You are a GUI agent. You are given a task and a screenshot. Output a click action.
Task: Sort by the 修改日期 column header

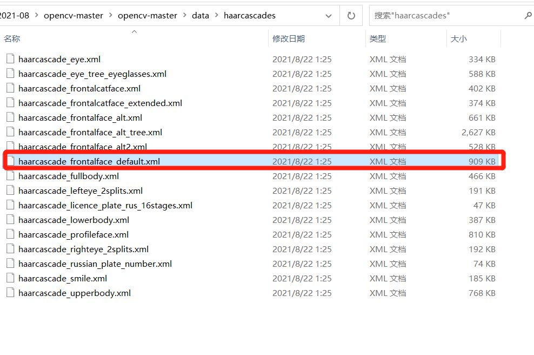289,39
